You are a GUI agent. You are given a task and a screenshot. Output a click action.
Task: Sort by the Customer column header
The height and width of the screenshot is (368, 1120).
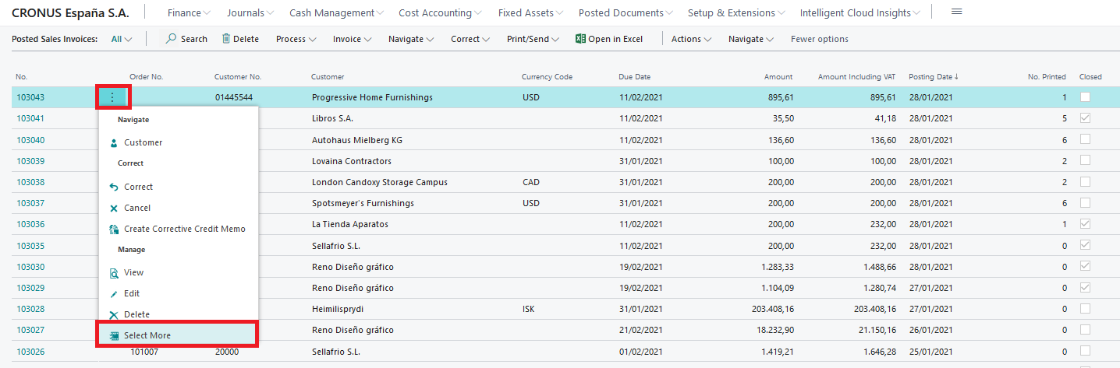[328, 77]
